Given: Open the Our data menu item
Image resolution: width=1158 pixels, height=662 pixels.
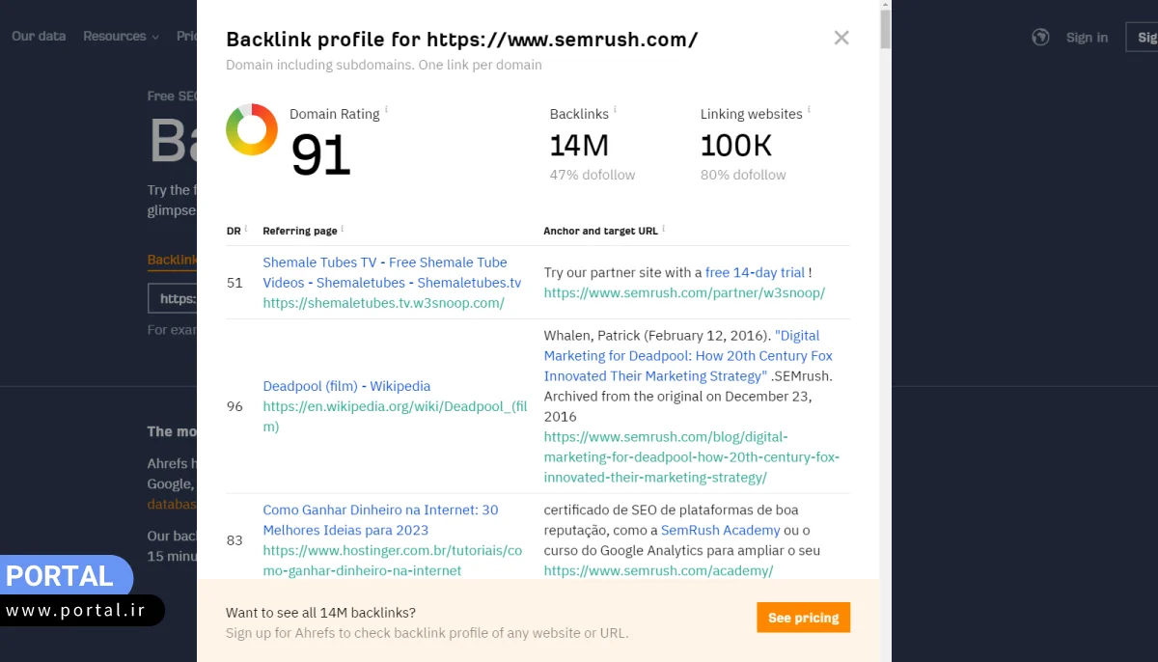Looking at the screenshot, I should coord(39,36).
